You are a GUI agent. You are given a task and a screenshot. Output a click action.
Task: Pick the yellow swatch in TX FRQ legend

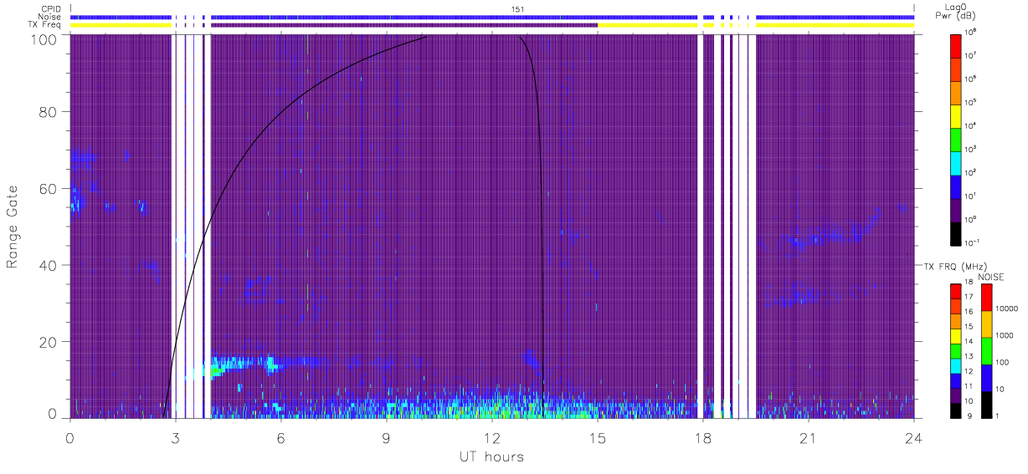click(x=956, y=336)
